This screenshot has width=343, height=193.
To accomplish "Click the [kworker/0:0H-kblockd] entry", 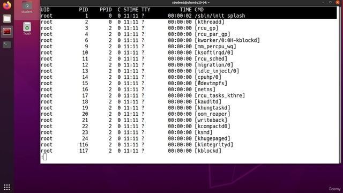I will (x=227, y=40).
